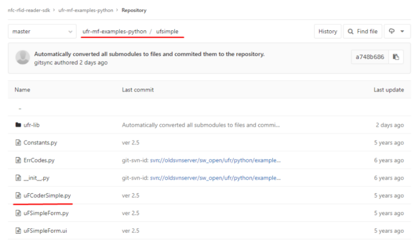This screenshot has height=245, width=416.
Task: Open nfc-rfid-reader-sdk breadcrumb link
Action: (29, 10)
